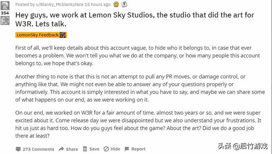Downvote the post below the 354 score
This screenshot has height=154, width=272.
pos(5,21)
